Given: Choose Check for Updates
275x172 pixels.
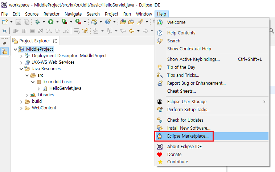Looking at the screenshot, I should click(212, 120).
